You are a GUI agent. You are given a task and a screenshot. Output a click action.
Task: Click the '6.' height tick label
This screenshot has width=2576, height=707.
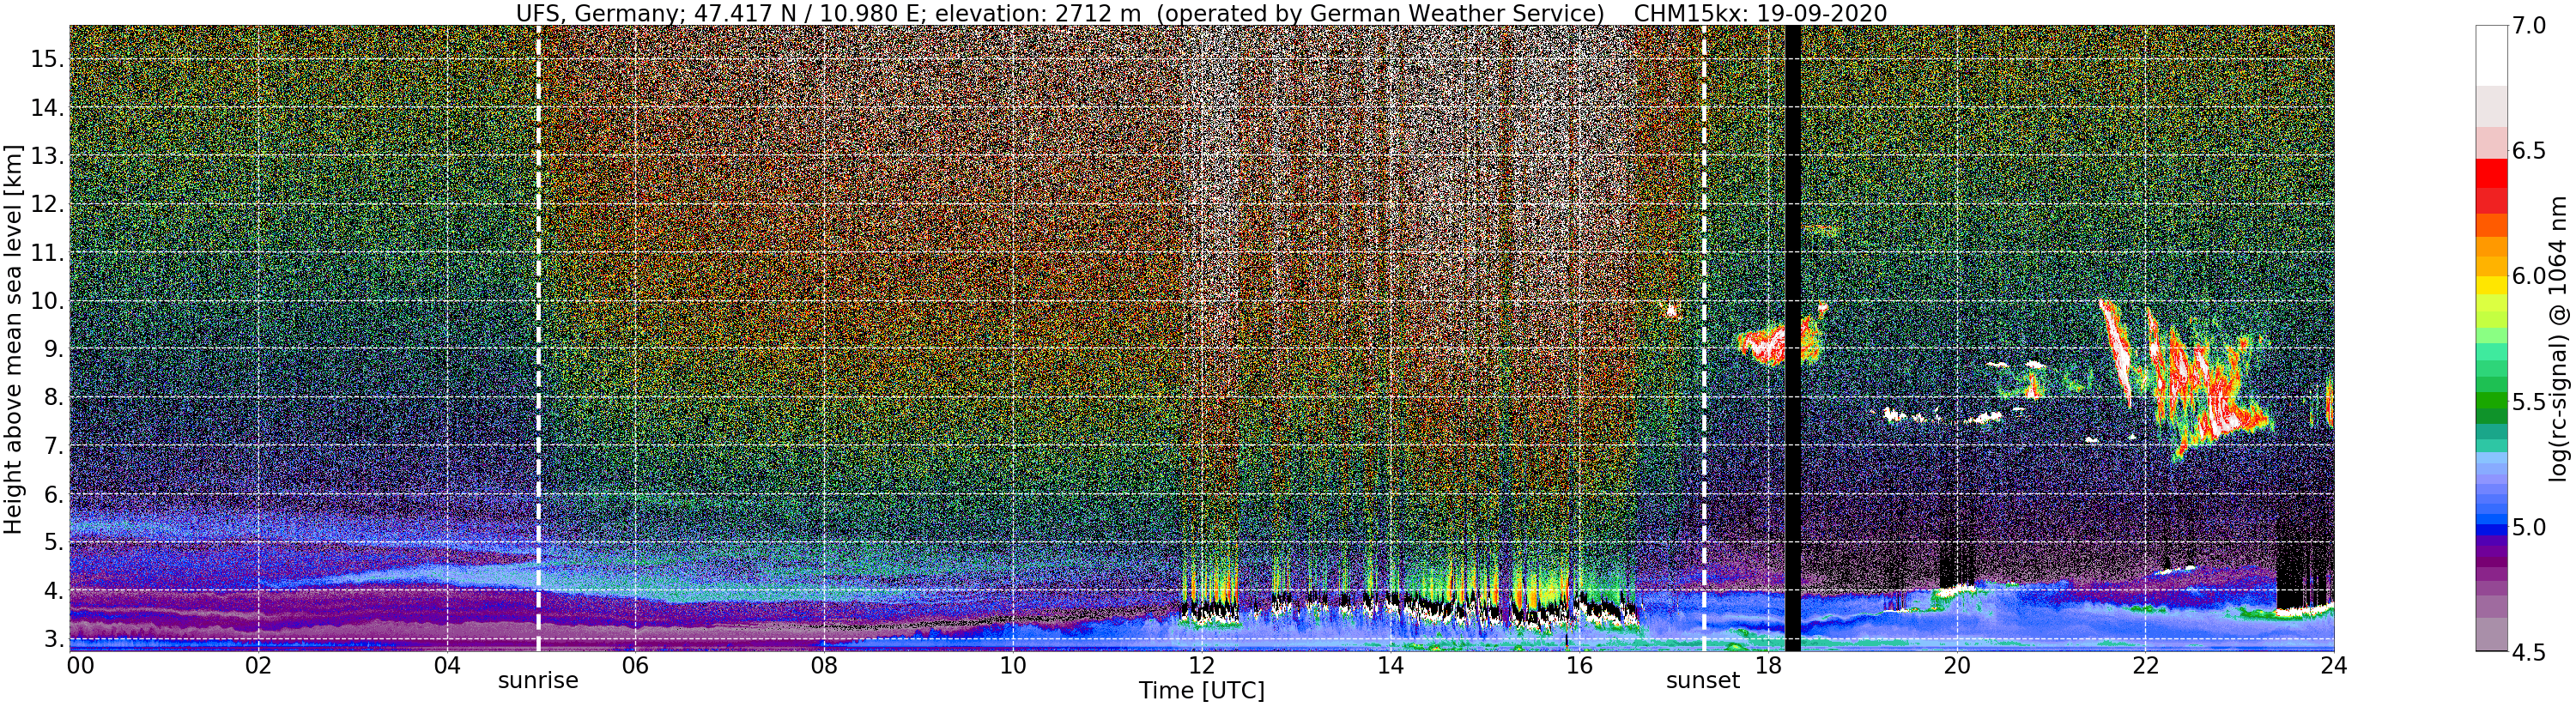[x=52, y=494]
